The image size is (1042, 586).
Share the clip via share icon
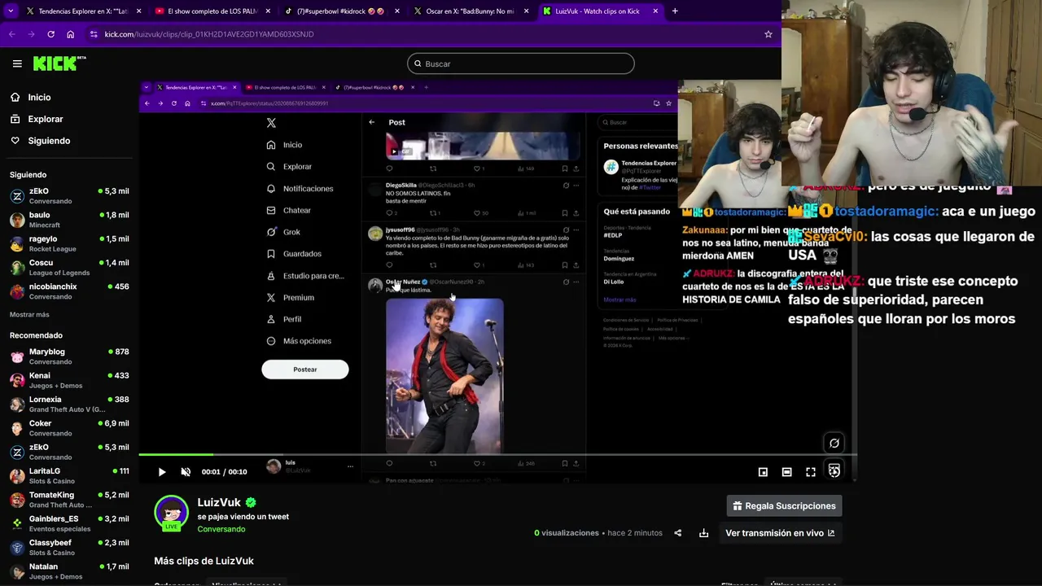(677, 533)
